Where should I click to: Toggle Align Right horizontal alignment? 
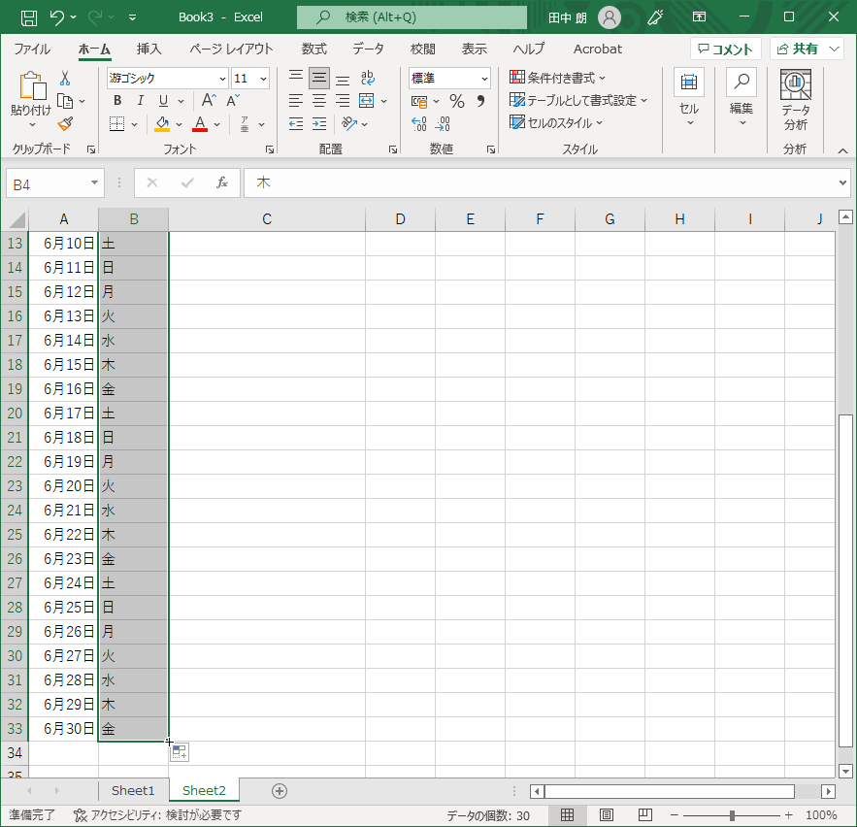pyautogui.click(x=343, y=101)
